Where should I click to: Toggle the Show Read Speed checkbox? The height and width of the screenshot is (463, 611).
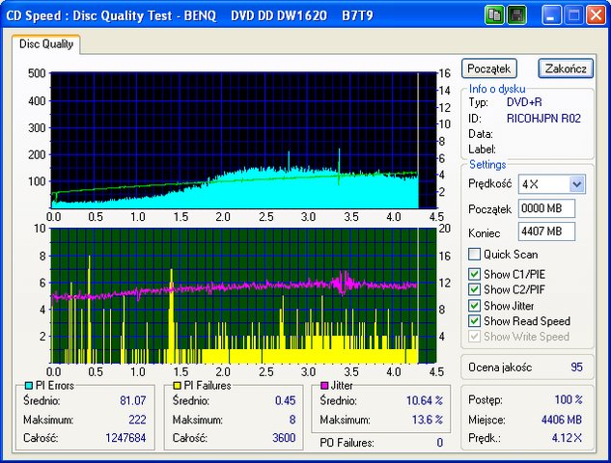(474, 321)
